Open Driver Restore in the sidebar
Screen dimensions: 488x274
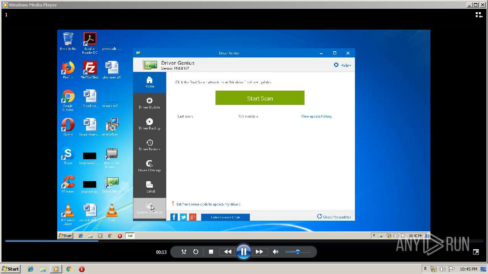tap(149, 145)
